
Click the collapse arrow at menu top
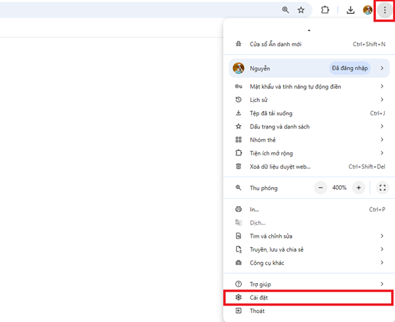tap(309, 30)
